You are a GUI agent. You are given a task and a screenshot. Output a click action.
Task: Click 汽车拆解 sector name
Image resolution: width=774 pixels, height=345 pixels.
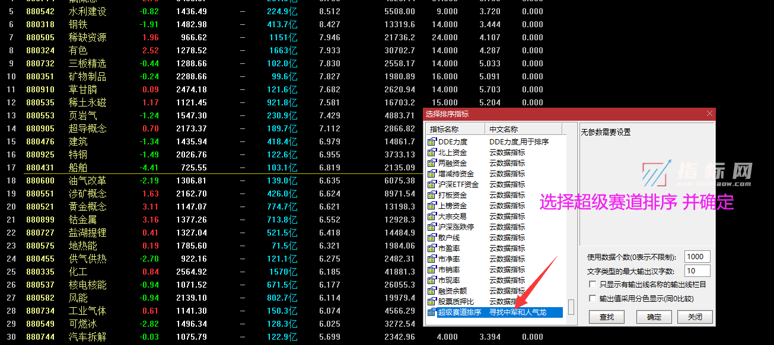88,337
